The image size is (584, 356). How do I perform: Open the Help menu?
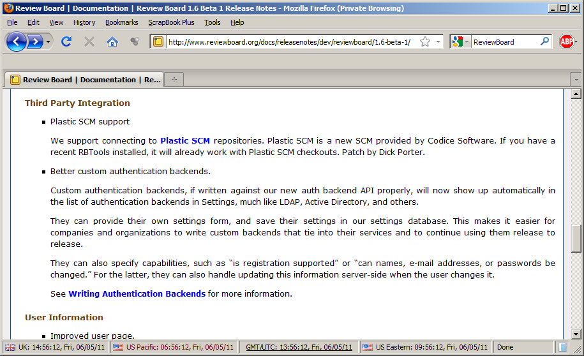[237, 22]
